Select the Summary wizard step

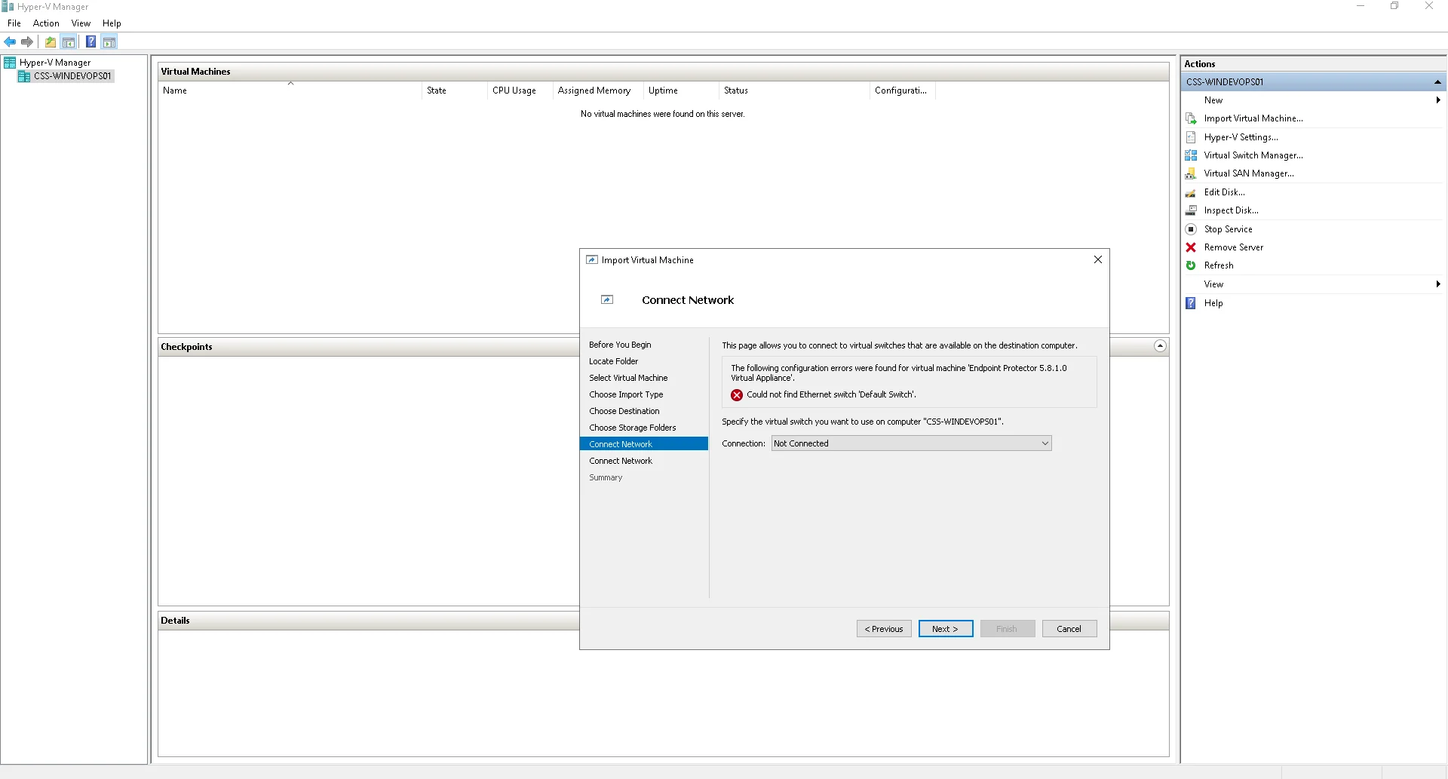pyautogui.click(x=606, y=477)
